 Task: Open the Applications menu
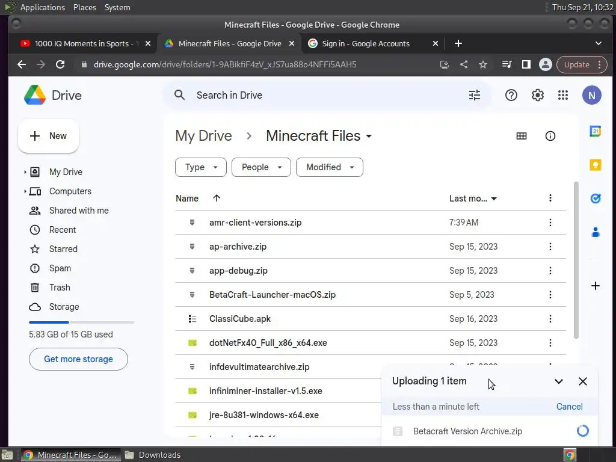[43, 7]
